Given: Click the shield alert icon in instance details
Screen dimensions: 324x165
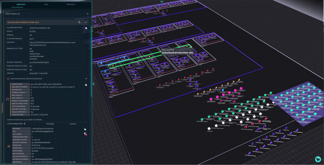Looking at the screenshot, I should (85, 134).
